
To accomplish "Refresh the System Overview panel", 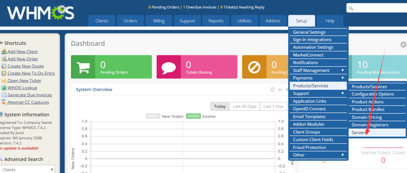I will pos(272,89).
